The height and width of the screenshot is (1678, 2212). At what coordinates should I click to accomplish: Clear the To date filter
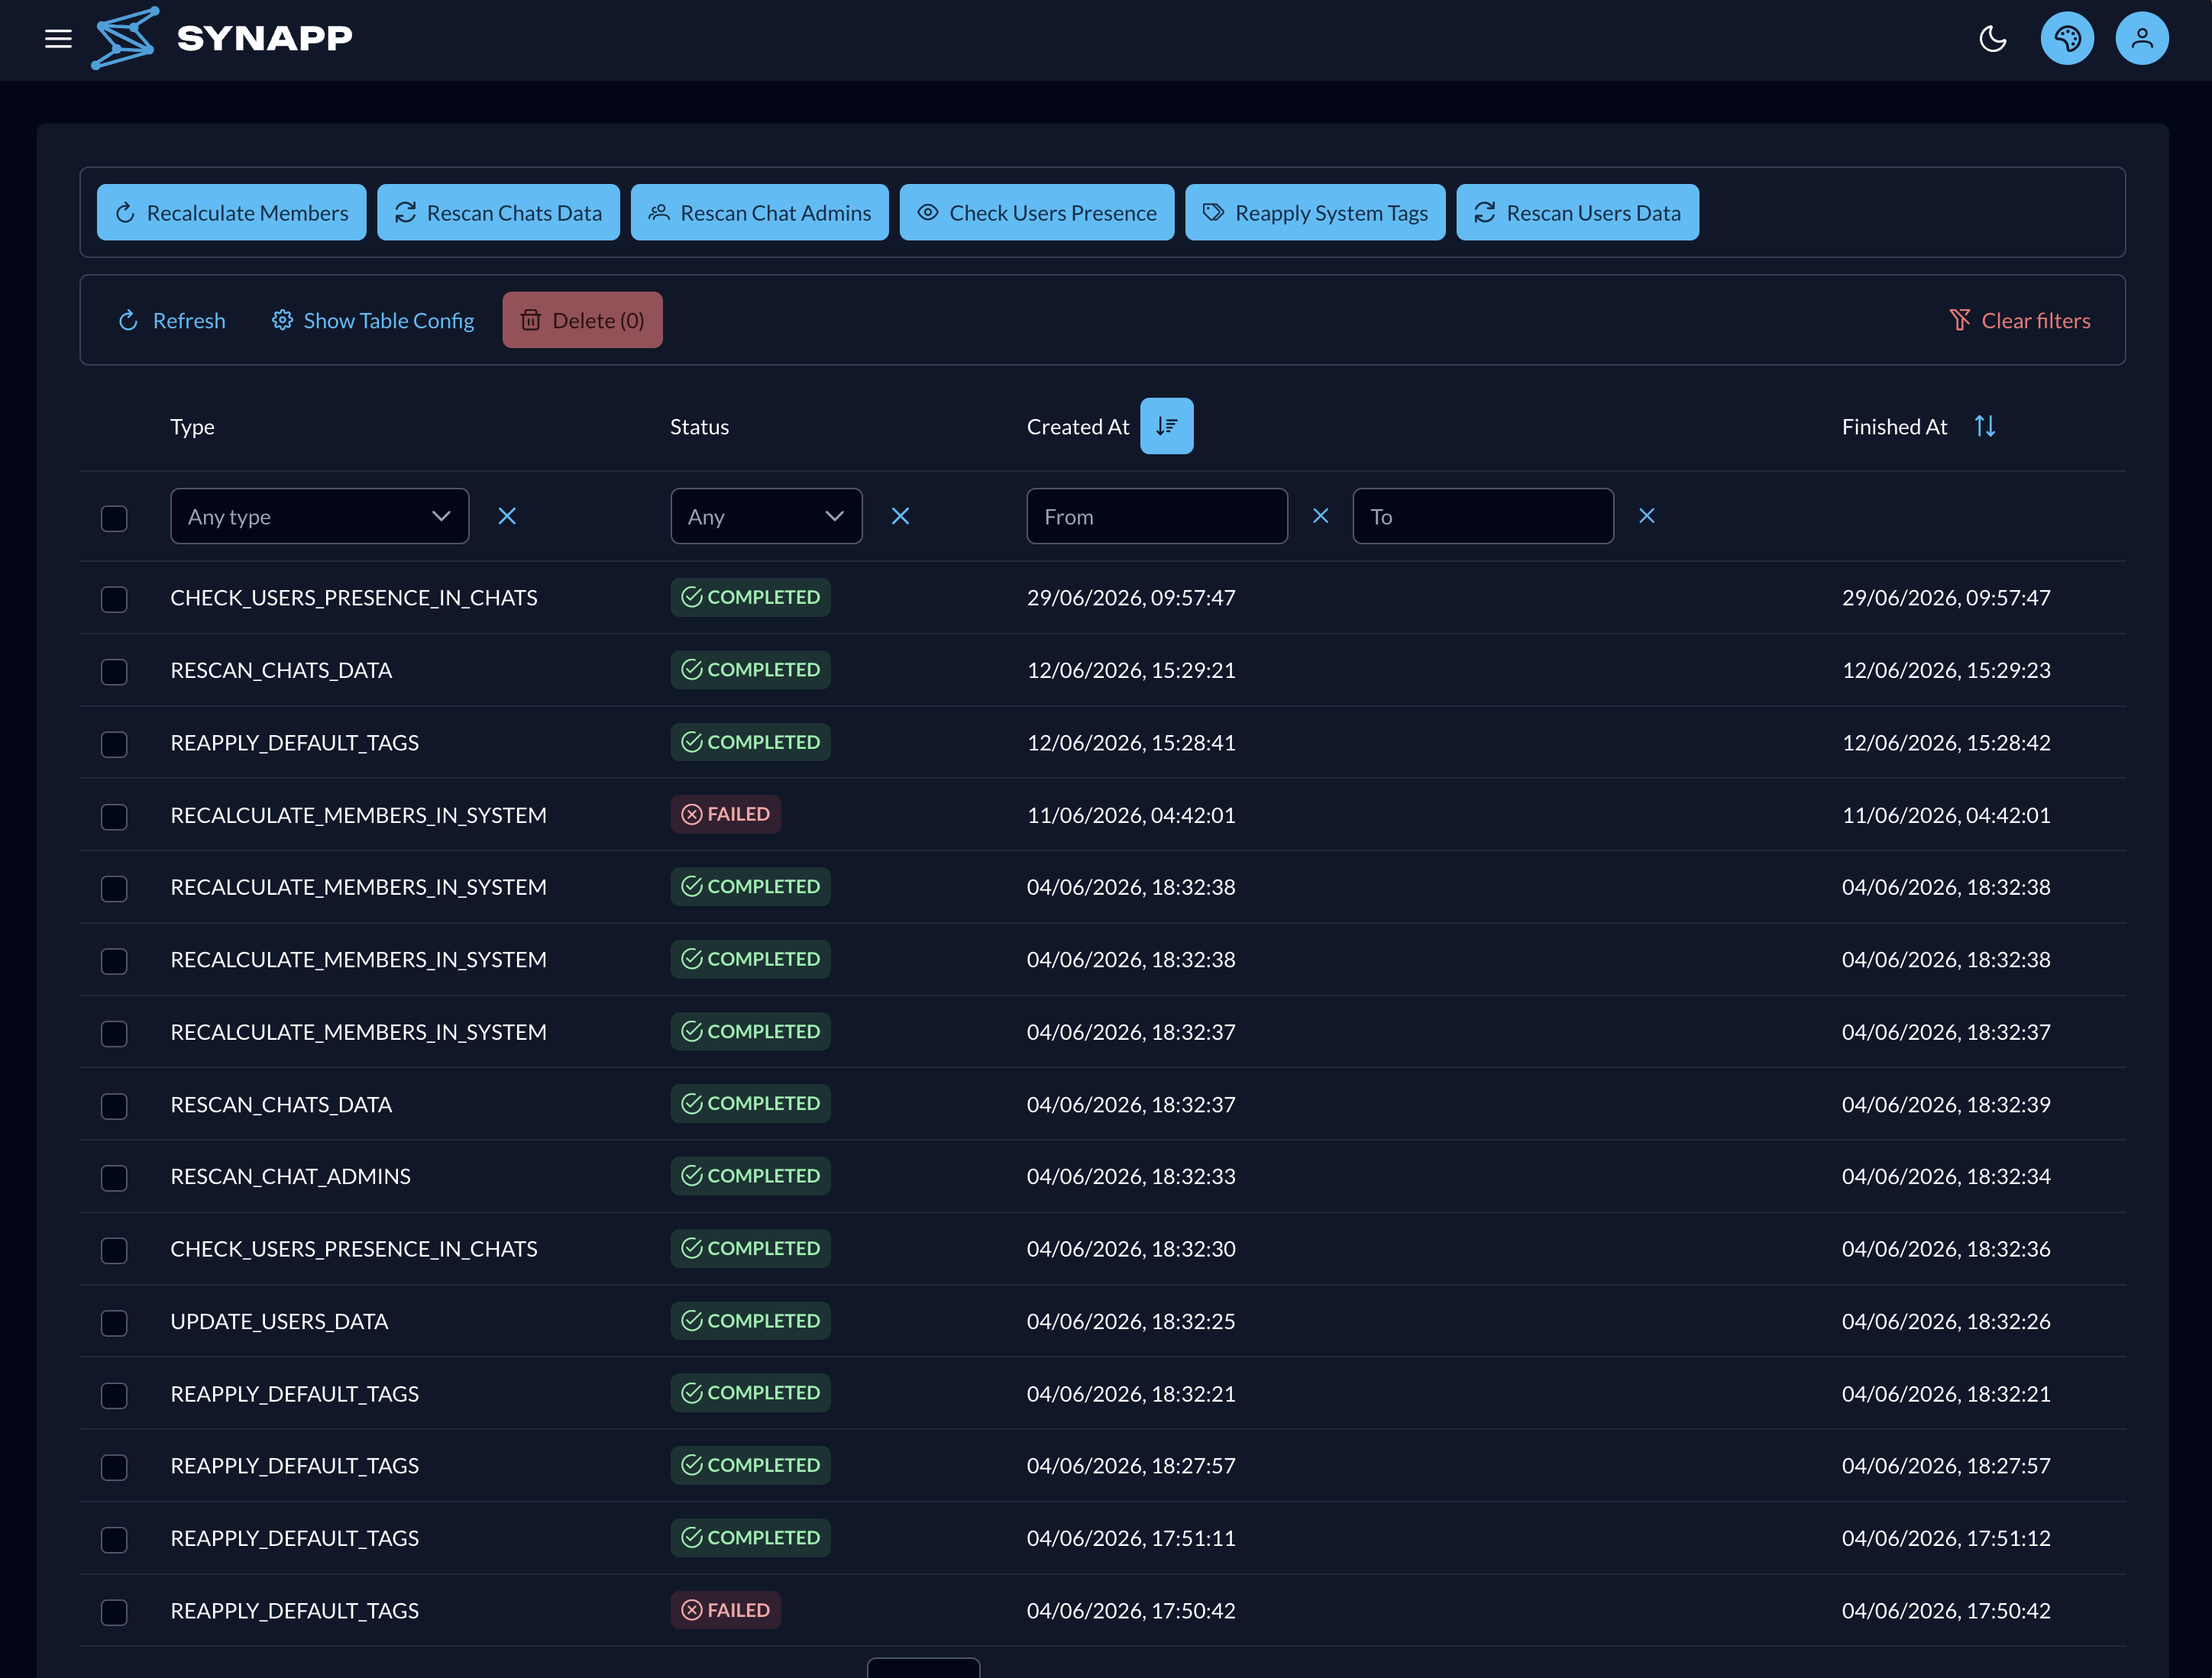(1646, 517)
